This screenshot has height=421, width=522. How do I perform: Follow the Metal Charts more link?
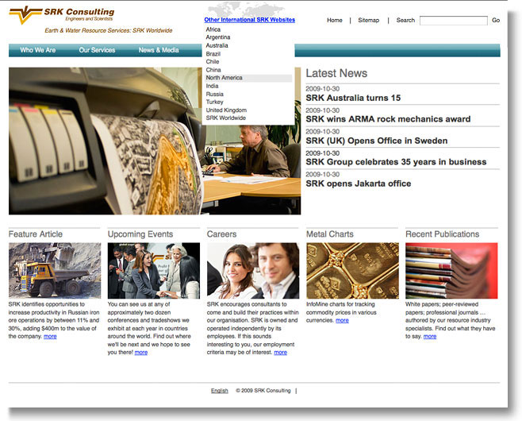(x=342, y=320)
